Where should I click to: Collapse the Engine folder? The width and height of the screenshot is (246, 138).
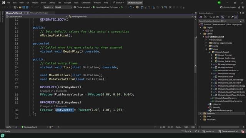pyautogui.click(x=201, y=28)
